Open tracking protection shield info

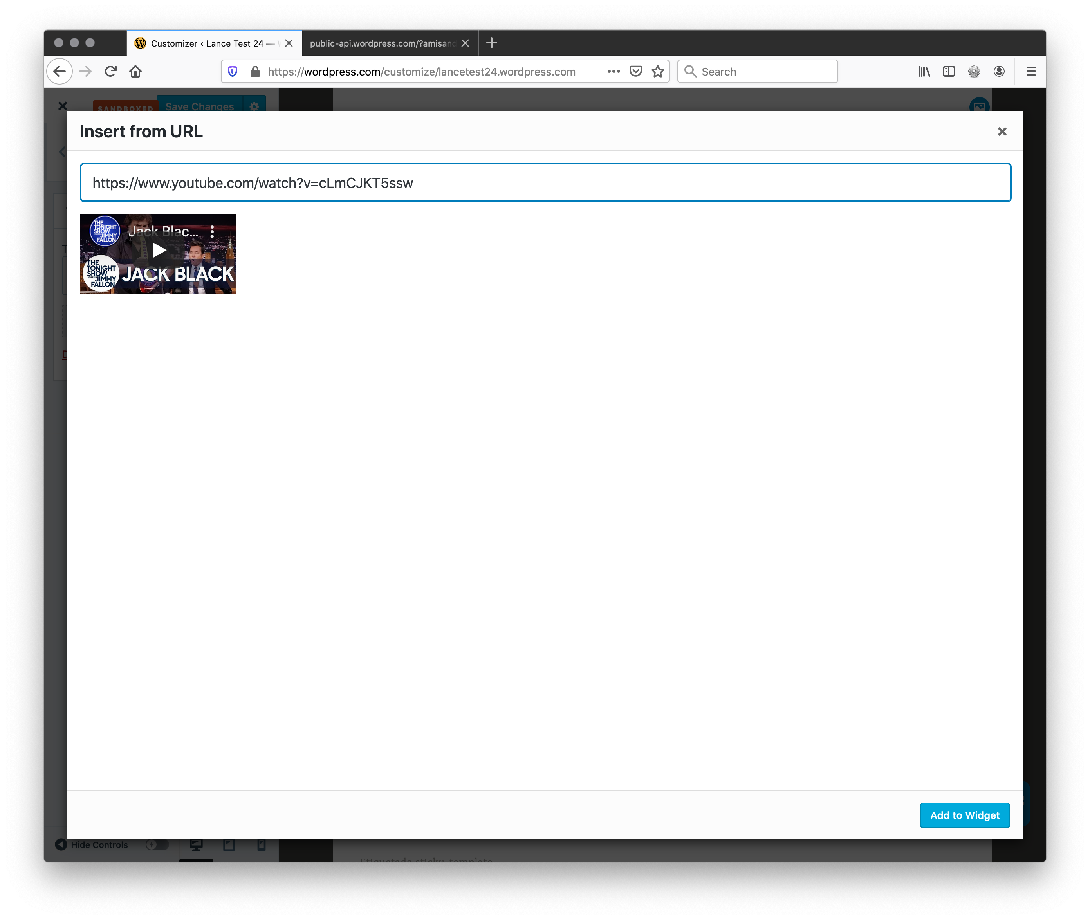(233, 72)
